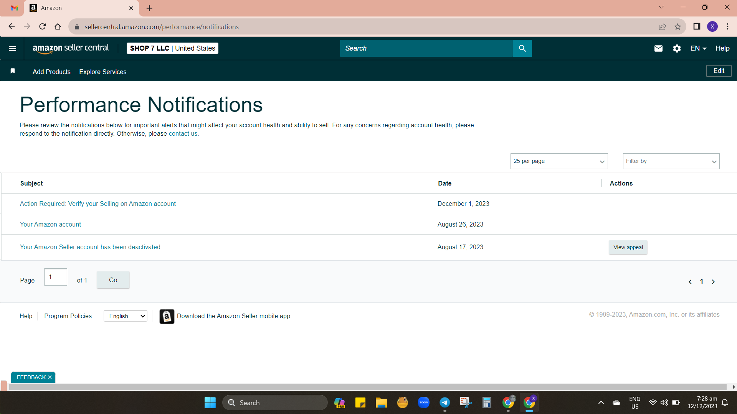Open Program Policies link

pyautogui.click(x=68, y=316)
